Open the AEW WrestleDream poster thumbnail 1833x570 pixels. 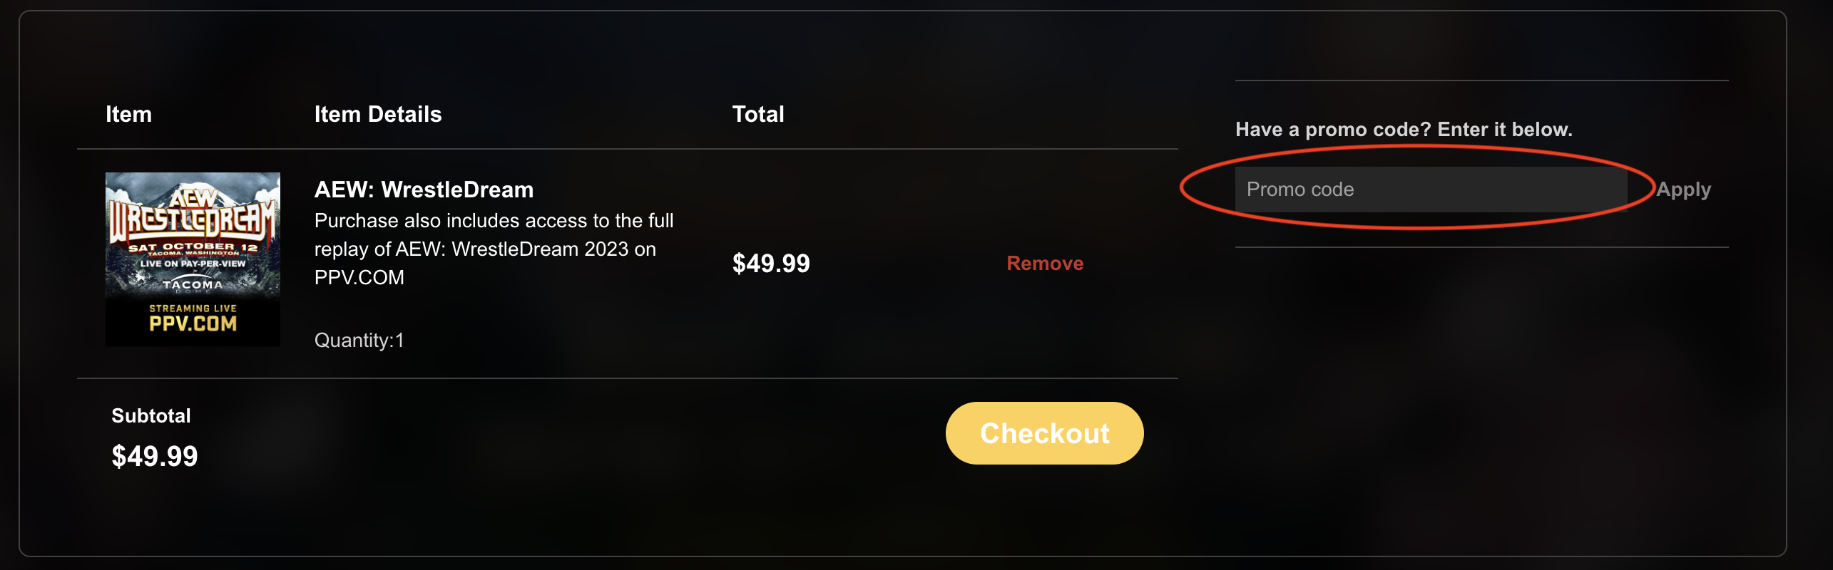point(193,259)
